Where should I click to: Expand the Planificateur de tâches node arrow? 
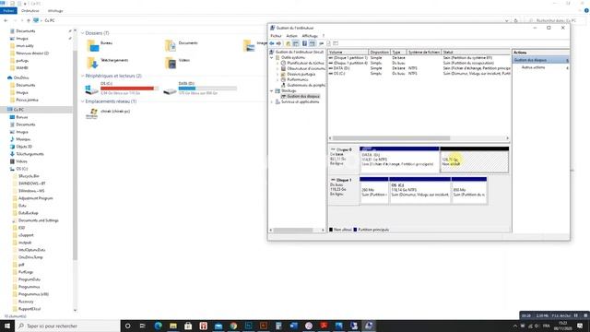277,64
